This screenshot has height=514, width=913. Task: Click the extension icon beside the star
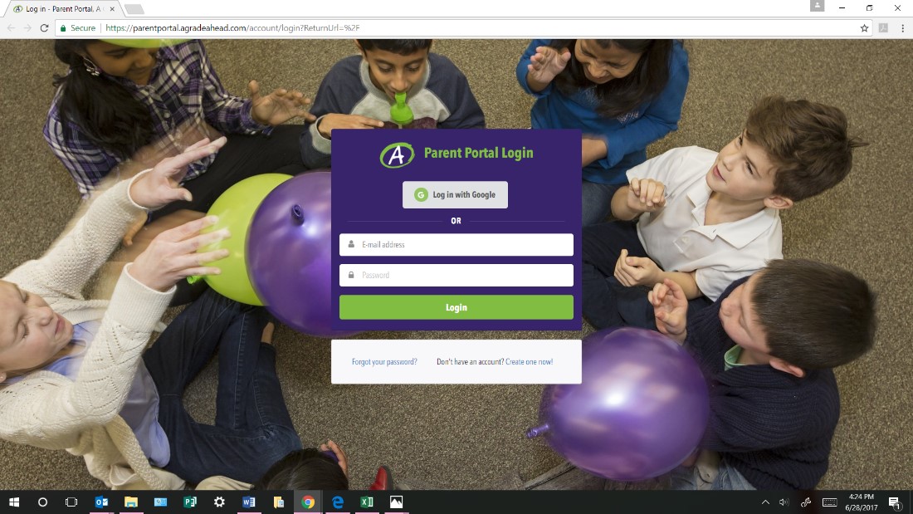point(883,28)
